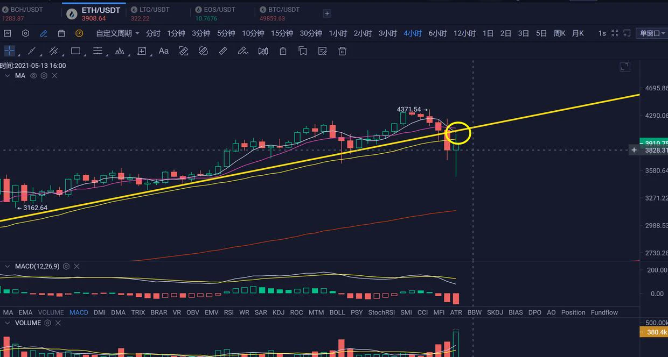Select the parallel channel drawing tool
The image size is (668, 357).
(54, 51)
